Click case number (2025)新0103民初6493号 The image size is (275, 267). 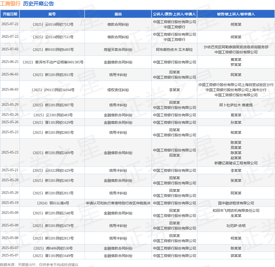(52, 50)
